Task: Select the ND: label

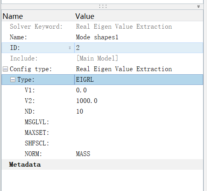Action: tap(30, 112)
